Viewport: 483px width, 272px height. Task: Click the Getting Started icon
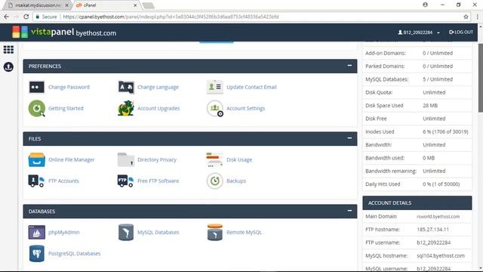pos(37,109)
